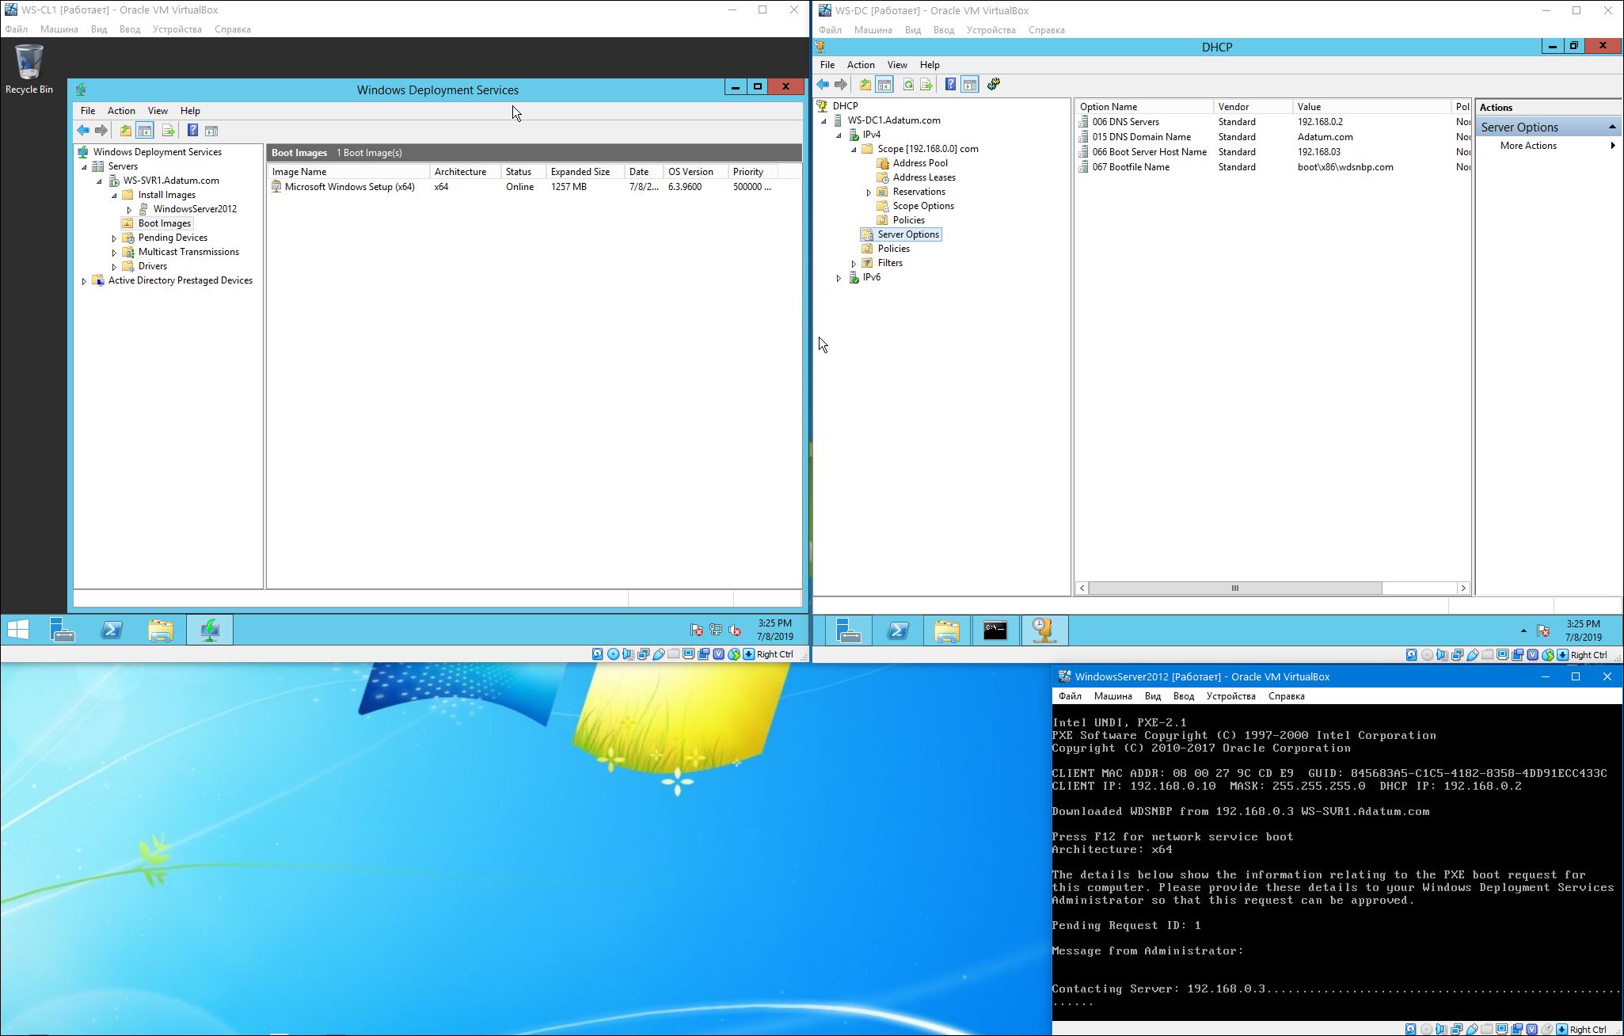The image size is (1624, 1036).
Task: Toggle Action Pane icon in WDS toolbar
Action: click(x=211, y=131)
